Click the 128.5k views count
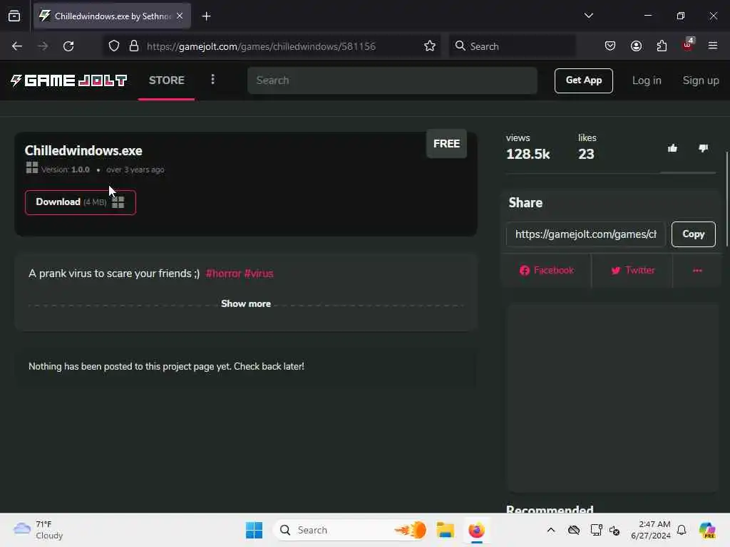 tap(528, 155)
